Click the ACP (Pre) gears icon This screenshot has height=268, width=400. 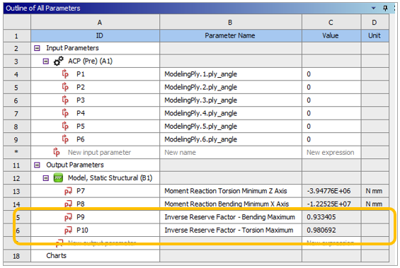(59, 61)
